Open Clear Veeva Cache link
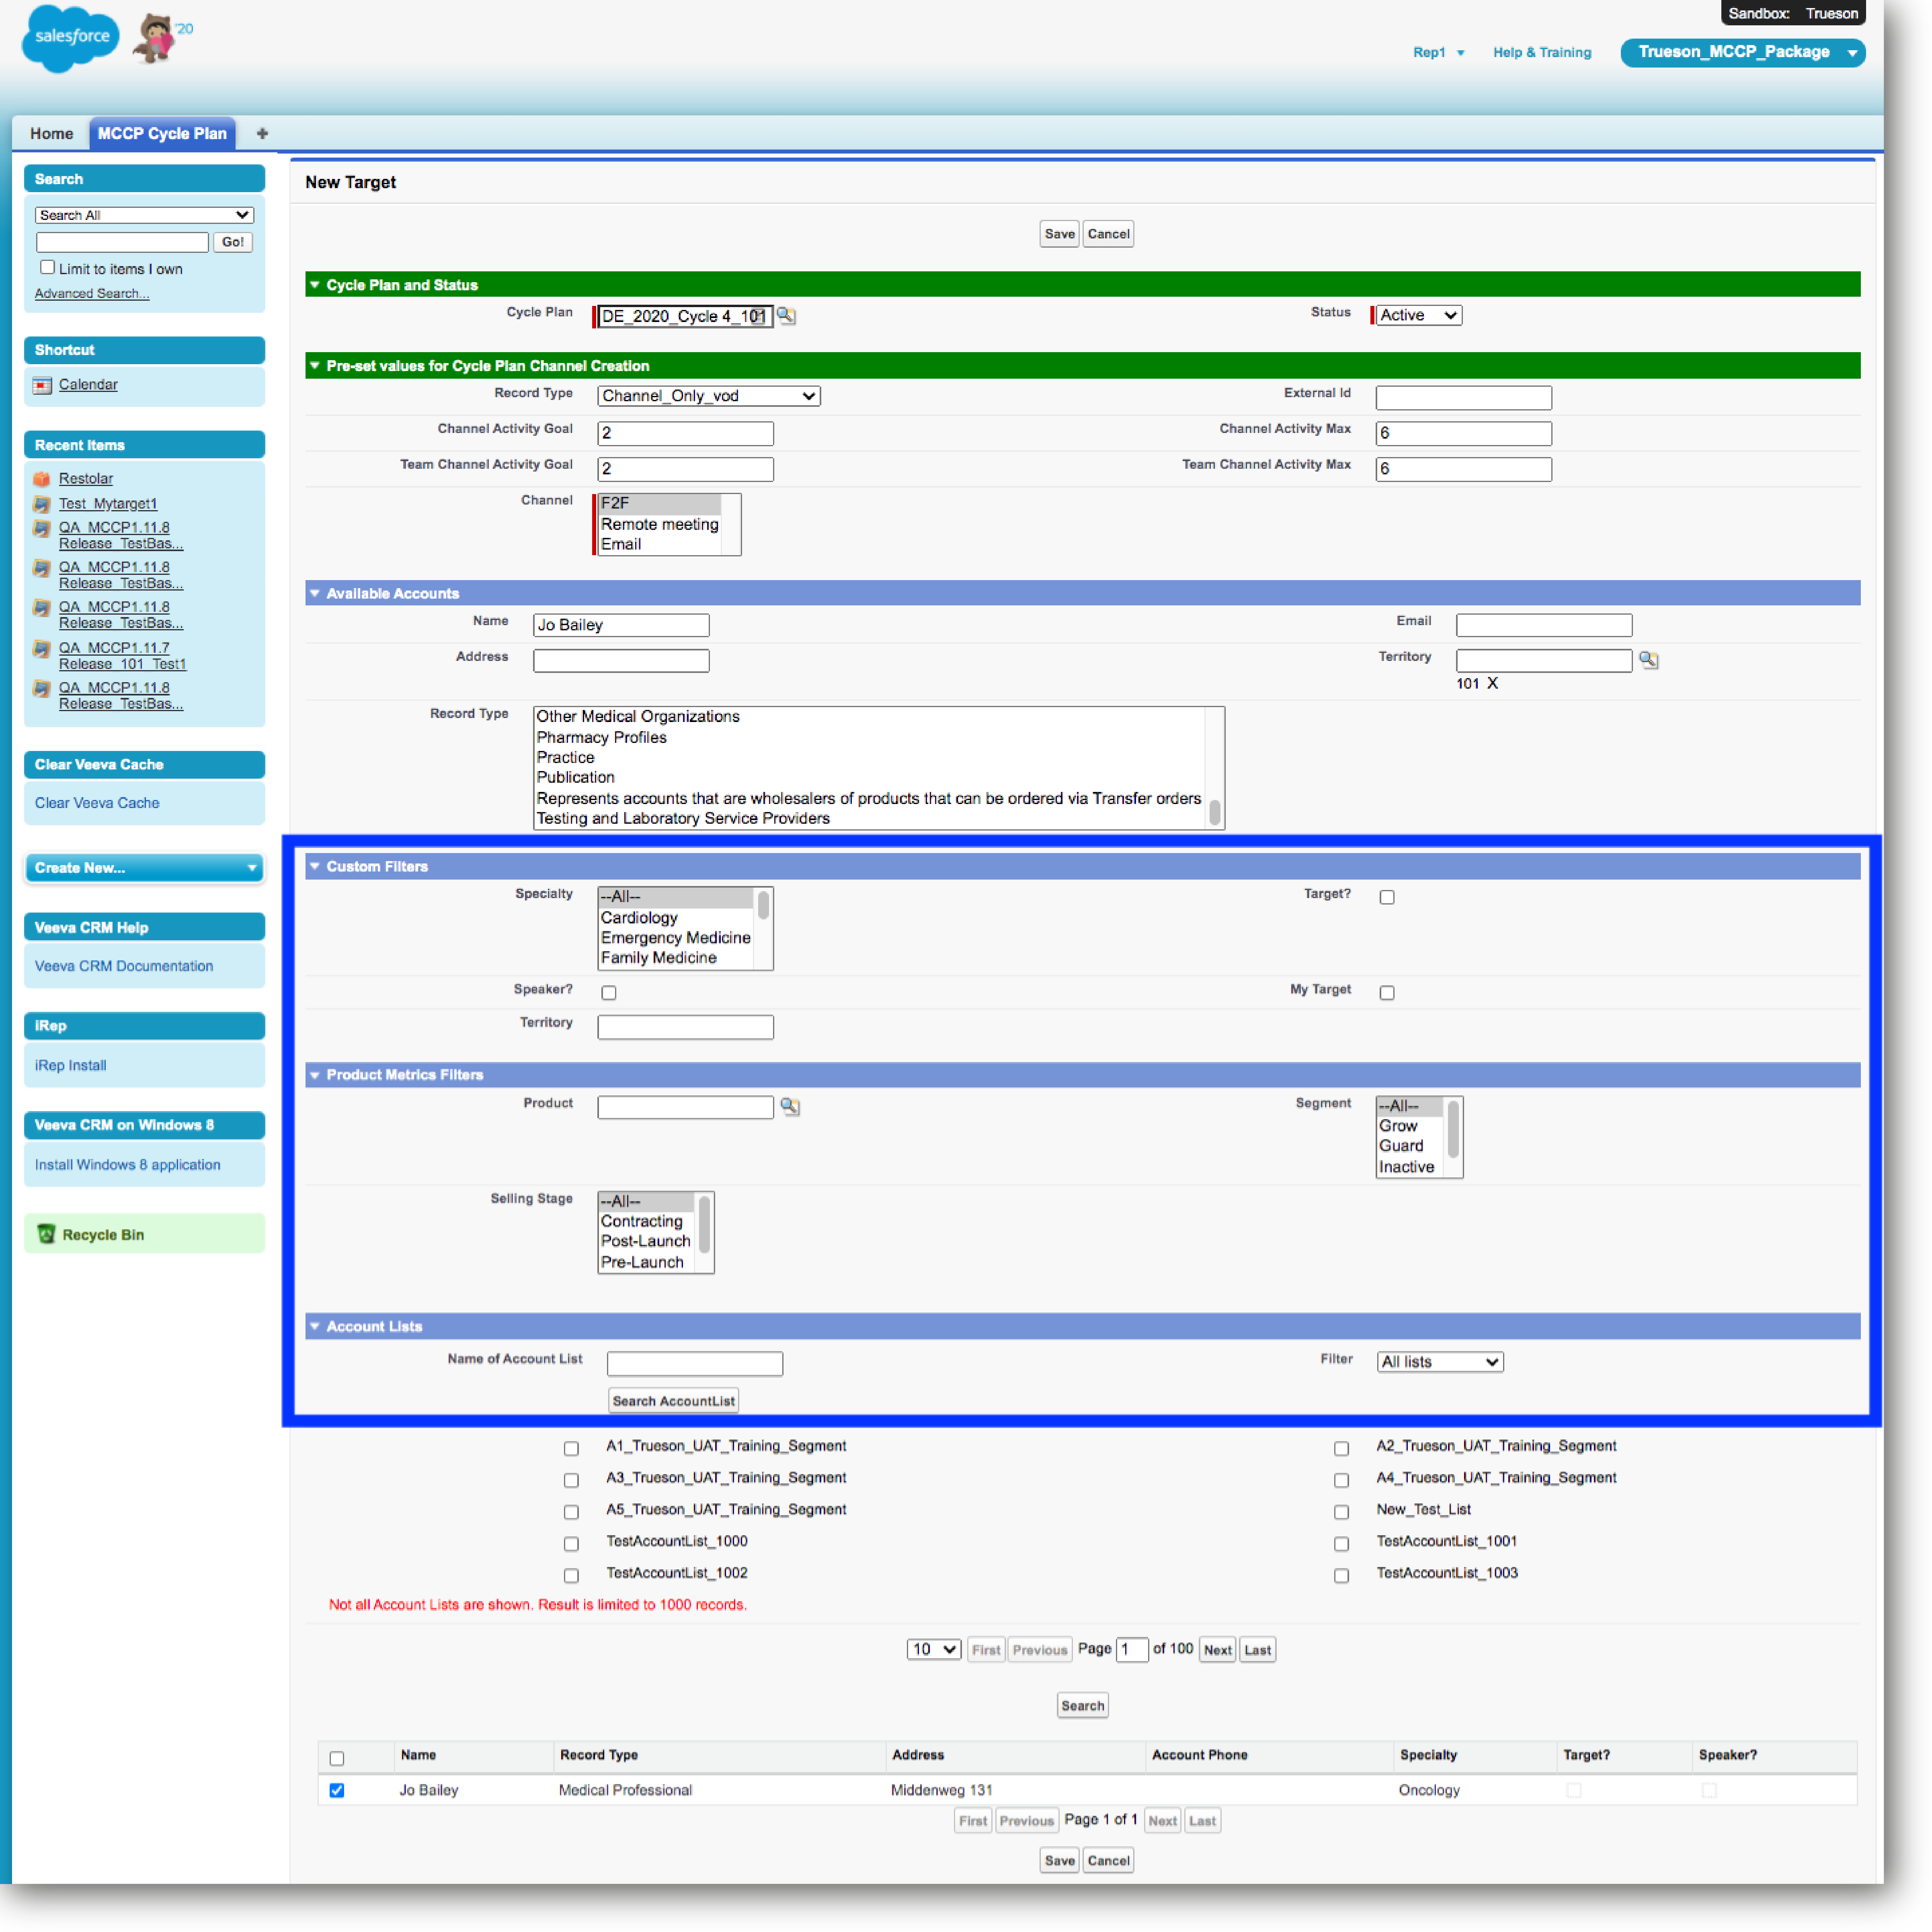The height and width of the screenshot is (1932, 1932). pos(97,803)
